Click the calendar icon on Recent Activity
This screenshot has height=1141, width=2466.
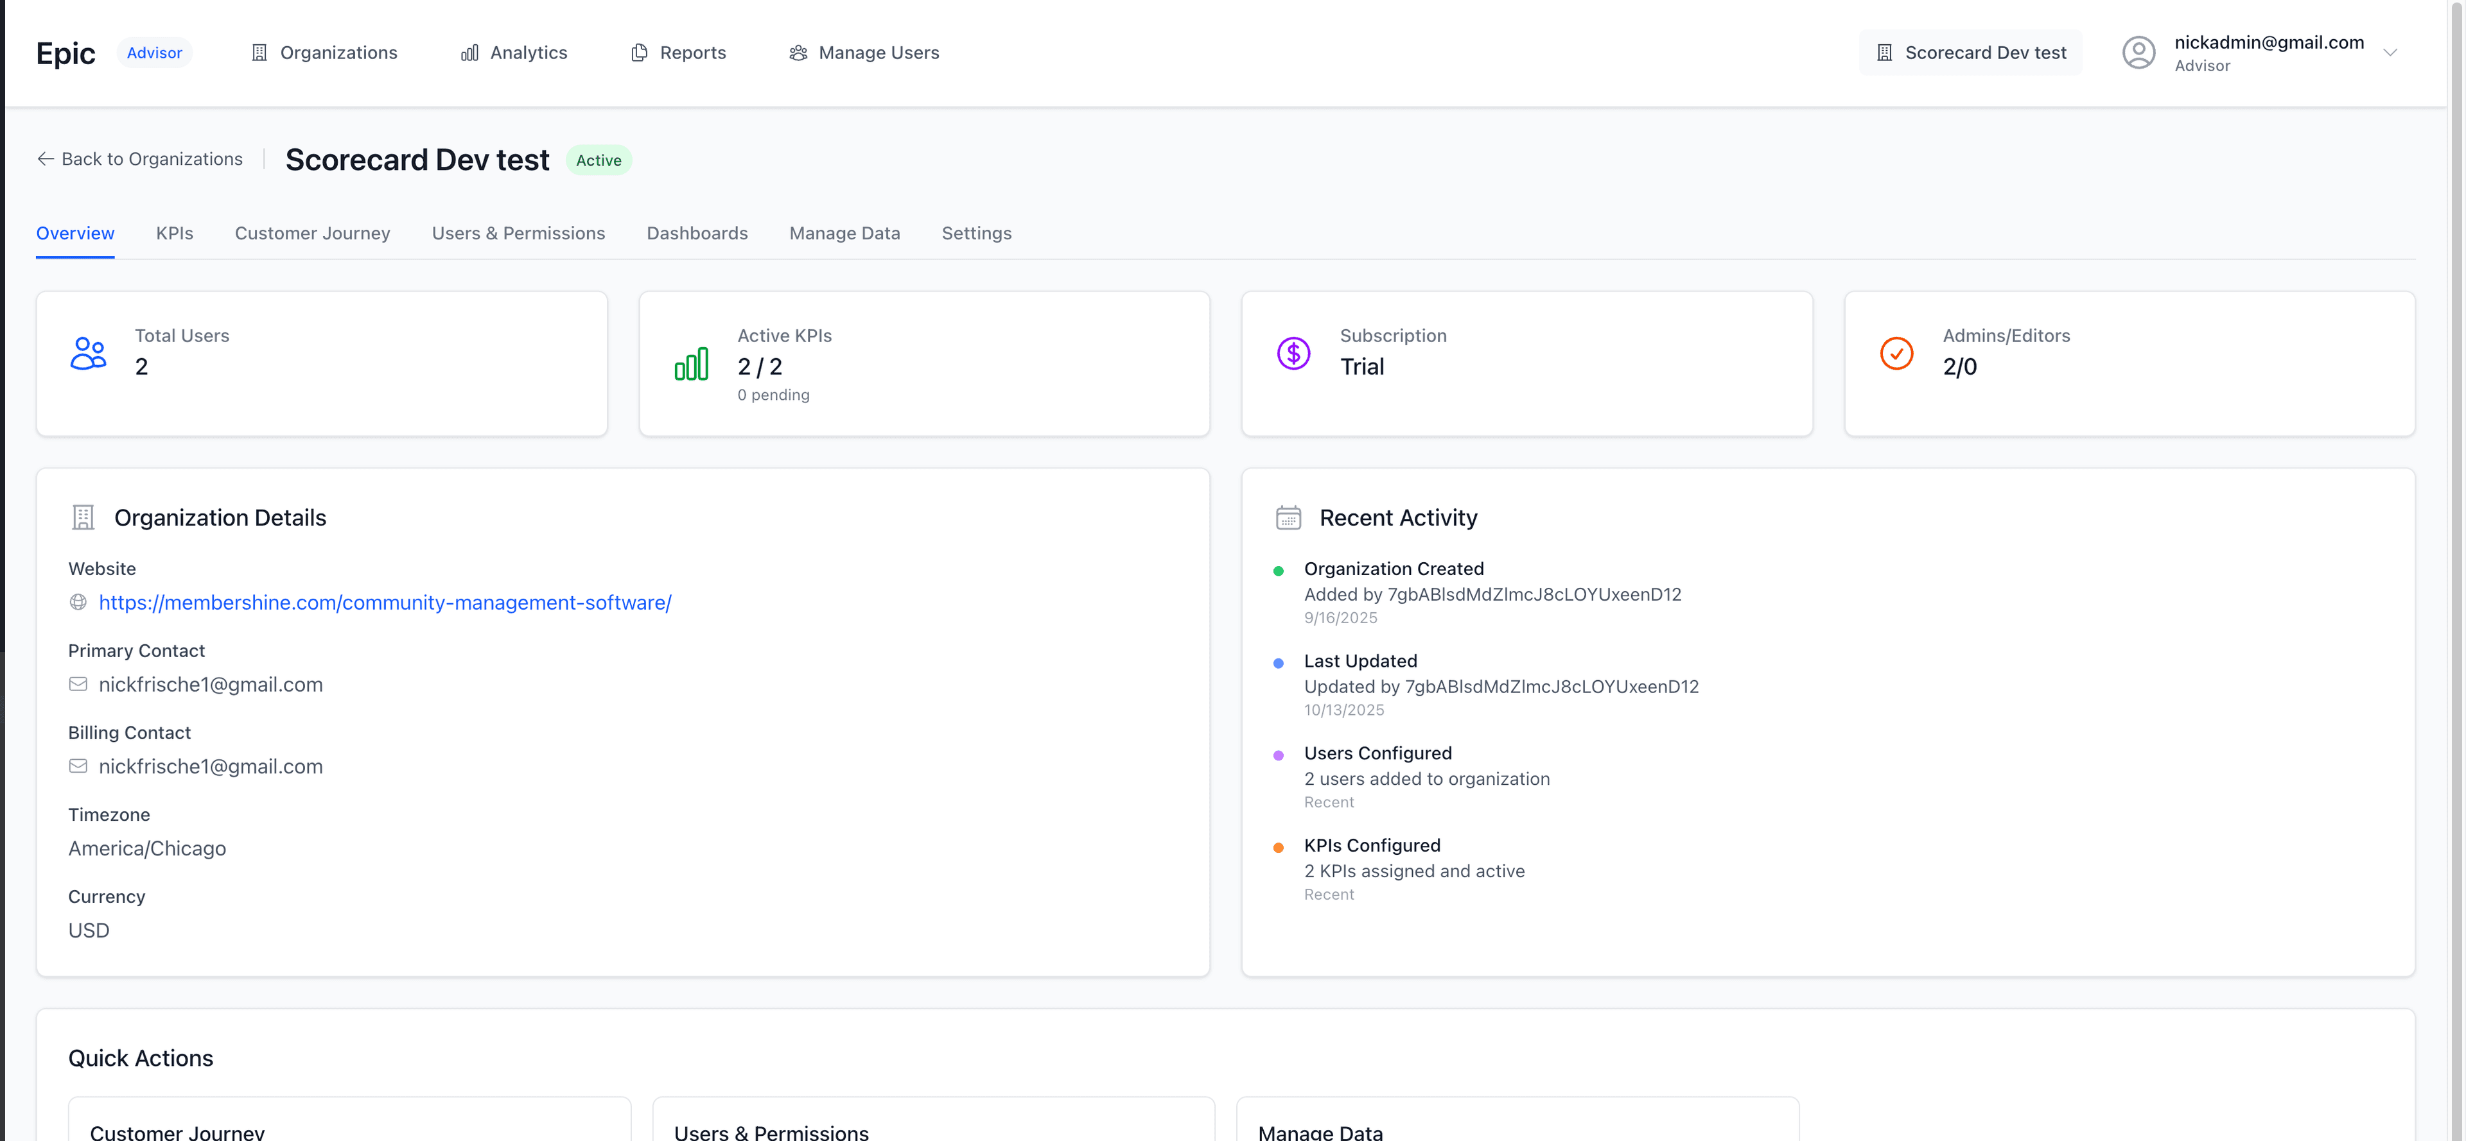coord(1288,517)
